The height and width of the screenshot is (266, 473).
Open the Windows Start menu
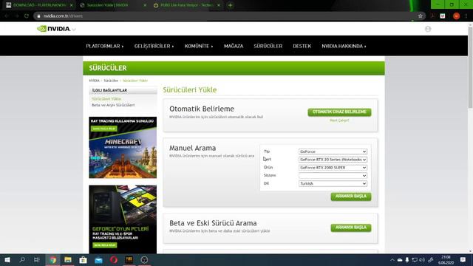pos(7,259)
